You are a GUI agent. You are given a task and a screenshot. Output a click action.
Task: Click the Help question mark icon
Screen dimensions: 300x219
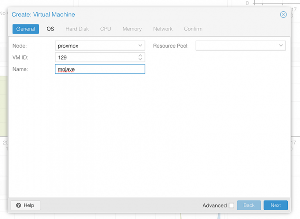[x=18, y=205]
